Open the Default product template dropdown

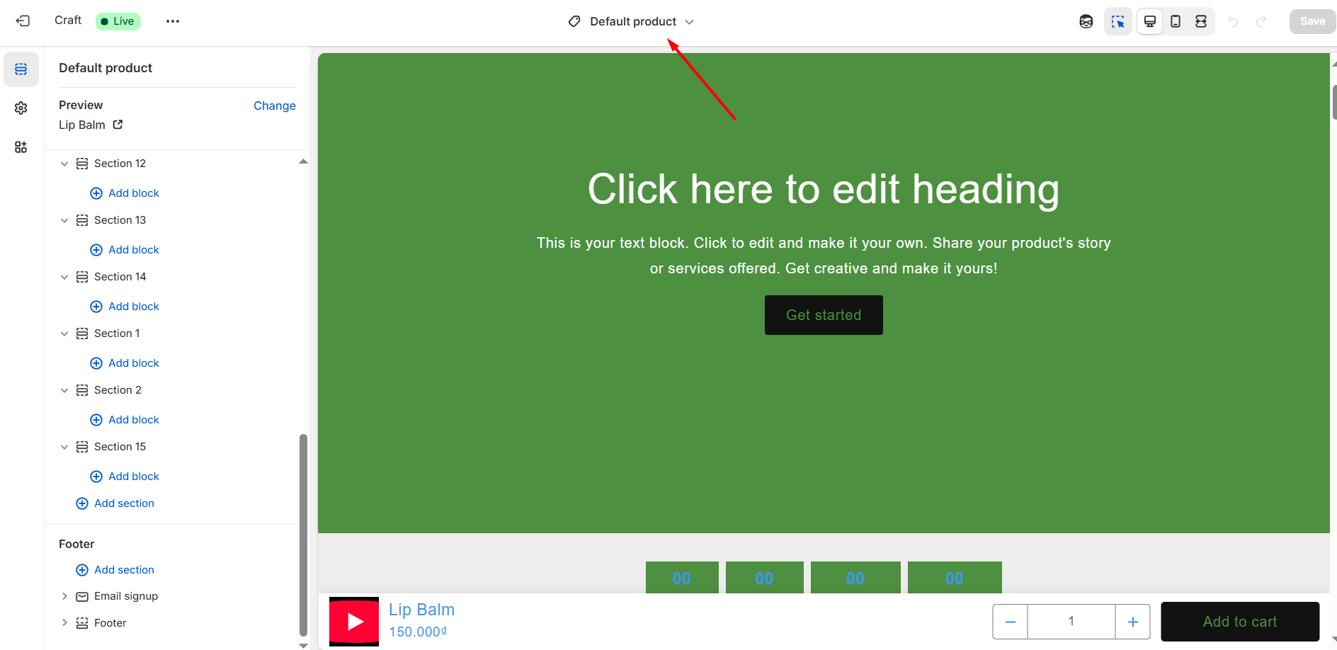(631, 22)
